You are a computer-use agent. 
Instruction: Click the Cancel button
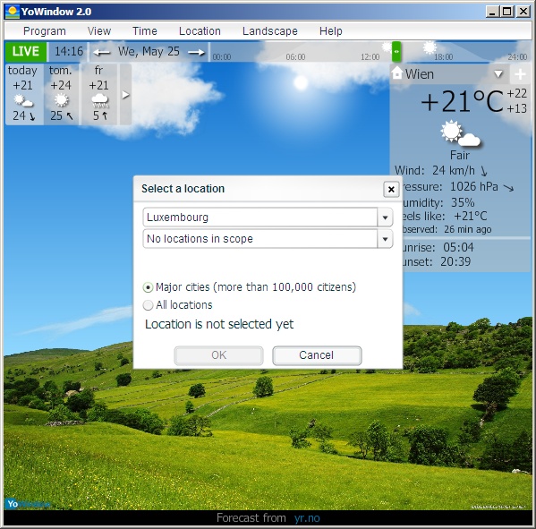(x=317, y=355)
